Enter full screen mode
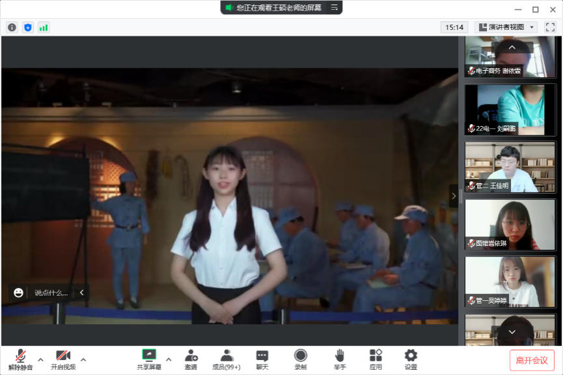Image resolution: width=563 pixels, height=375 pixels. 550,27
